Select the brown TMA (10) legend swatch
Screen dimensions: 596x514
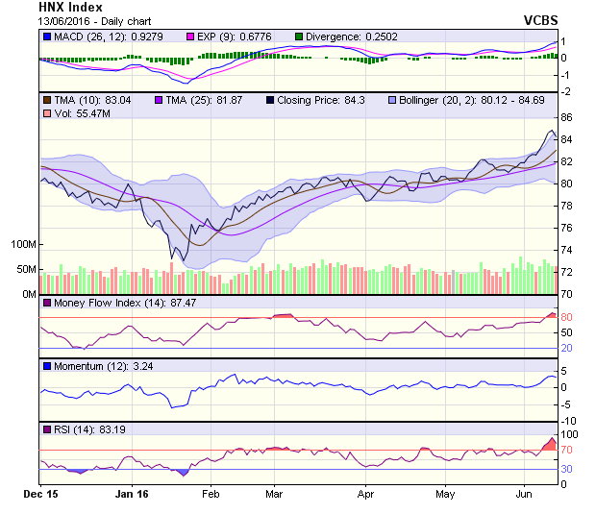[x=46, y=100]
